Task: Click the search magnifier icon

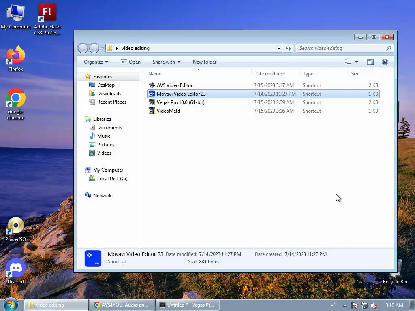Action: pyautogui.click(x=389, y=48)
